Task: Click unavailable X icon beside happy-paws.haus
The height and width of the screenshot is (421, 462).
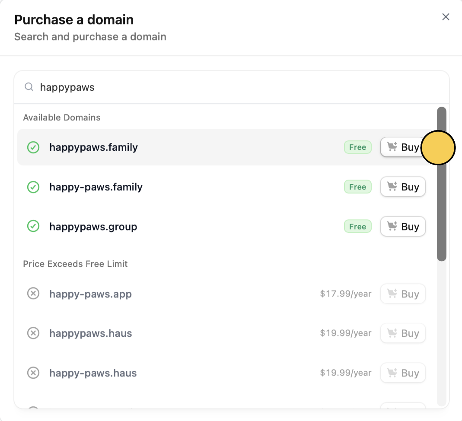Action: (x=33, y=373)
